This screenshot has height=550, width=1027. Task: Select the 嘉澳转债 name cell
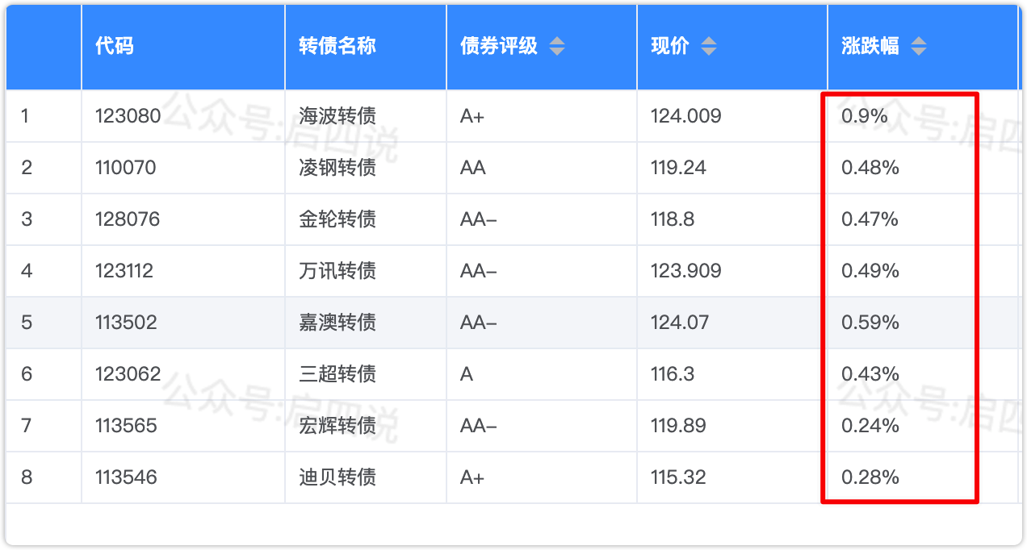click(x=337, y=323)
